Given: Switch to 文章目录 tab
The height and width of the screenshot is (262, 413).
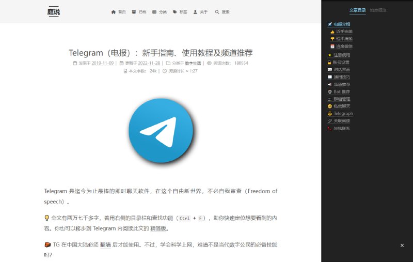Looking at the screenshot, I should click(x=357, y=10).
